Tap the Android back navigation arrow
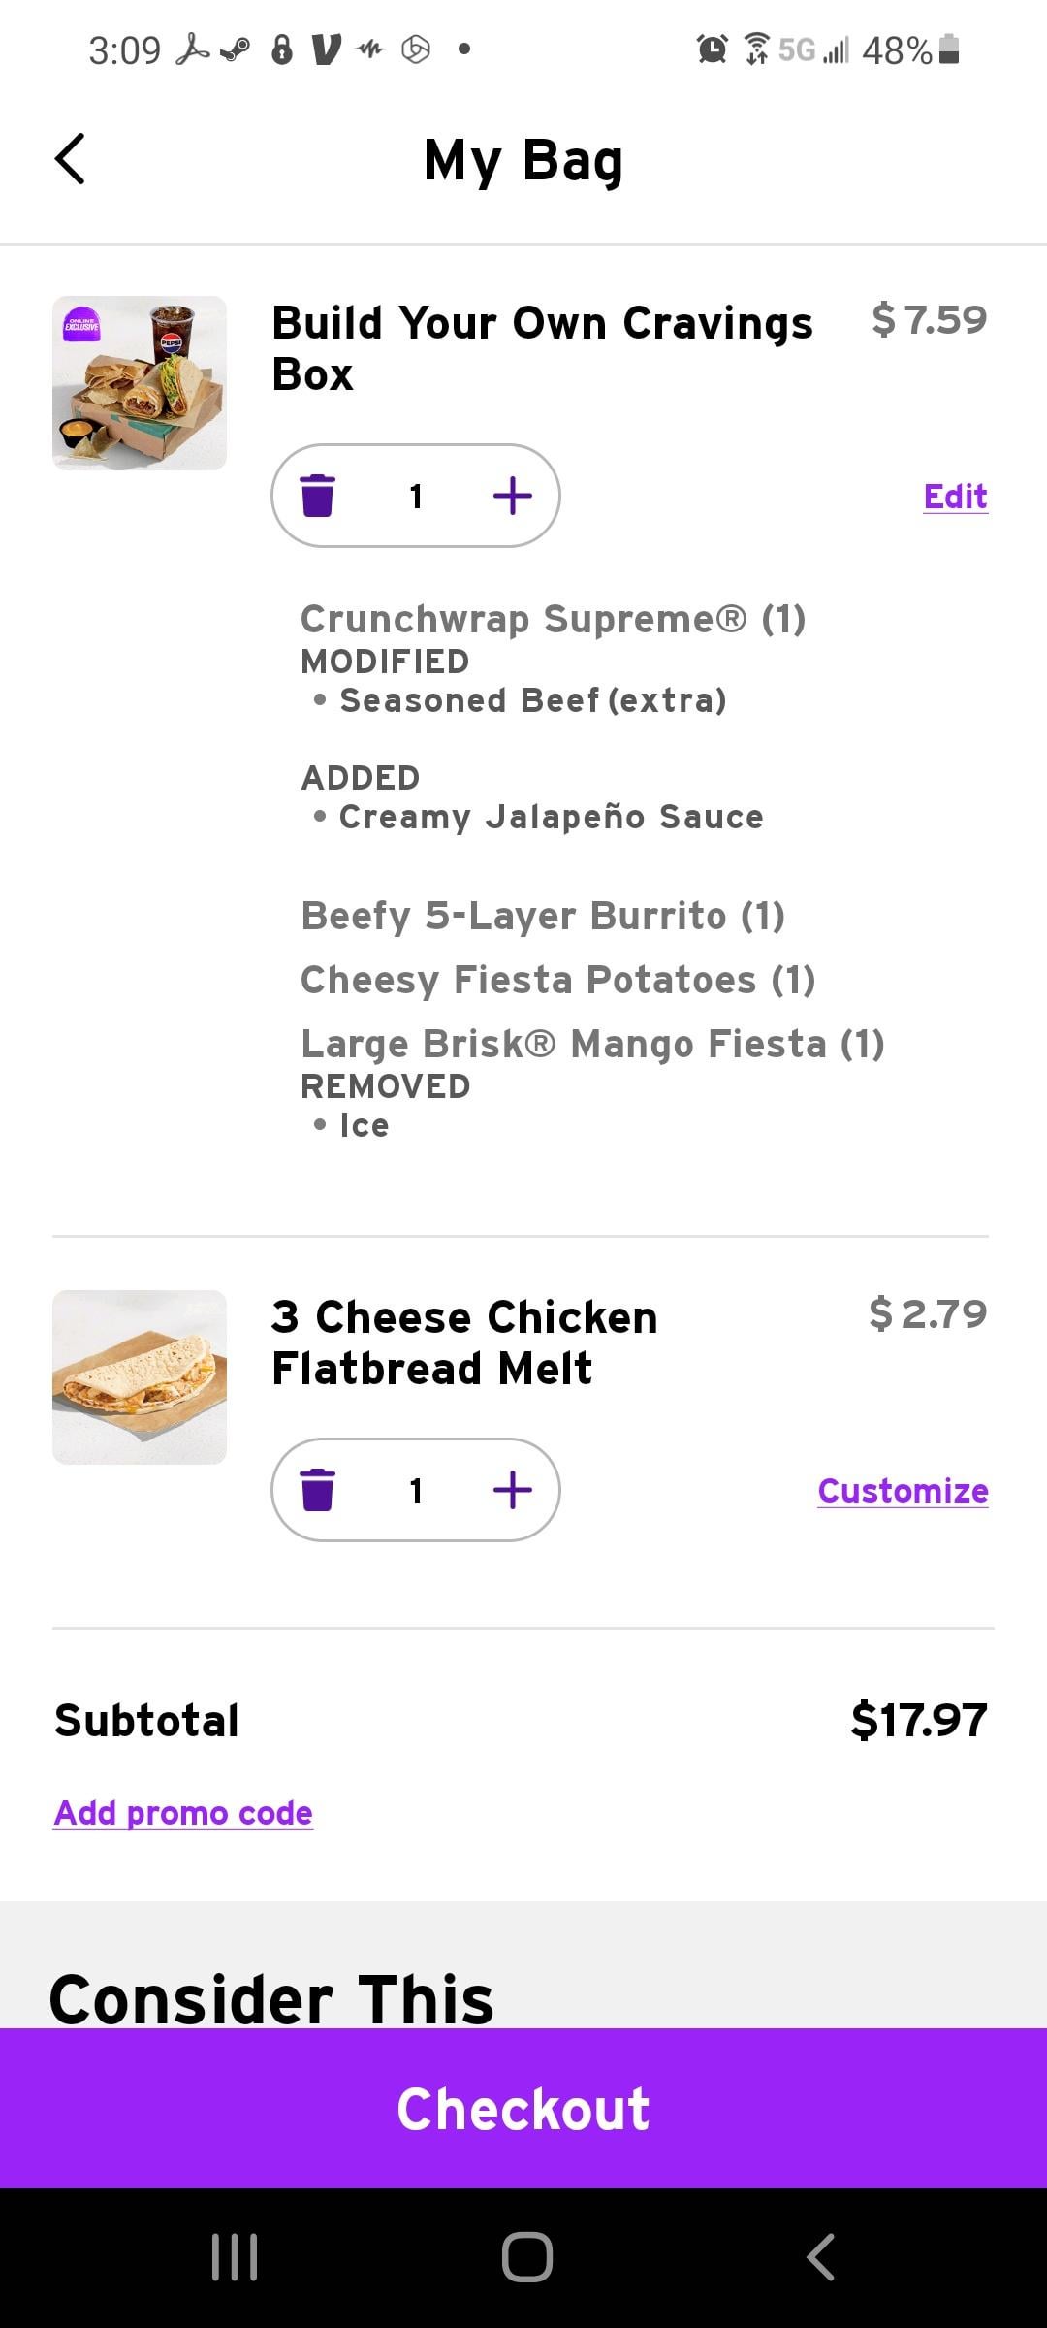This screenshot has width=1047, height=2328. coord(820,2256)
